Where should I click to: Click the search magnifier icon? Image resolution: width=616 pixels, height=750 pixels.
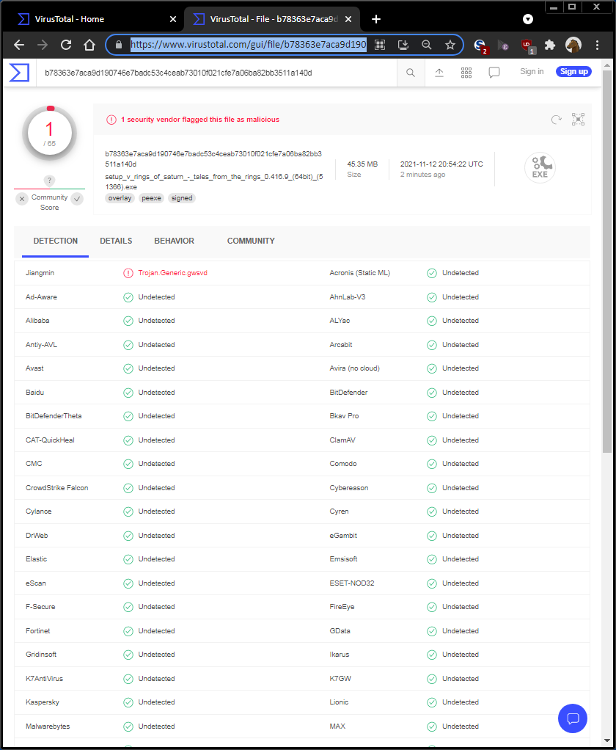(411, 73)
